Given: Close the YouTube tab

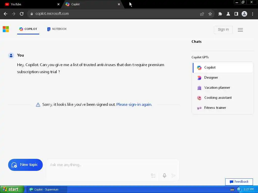Looking at the screenshot, I should [58, 4].
